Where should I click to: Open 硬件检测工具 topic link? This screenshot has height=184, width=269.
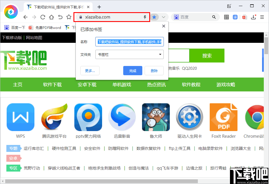pos(64,148)
